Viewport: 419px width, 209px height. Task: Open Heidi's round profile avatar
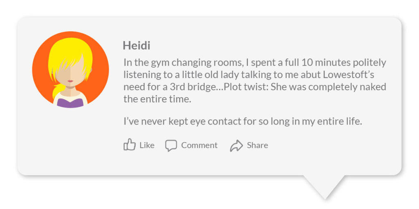pyautogui.click(x=70, y=69)
